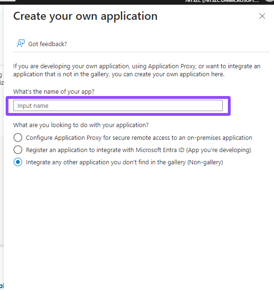The width and height of the screenshot is (274, 290).
Task: Click the 'What are you looking to do' question text
Action: tap(81, 125)
